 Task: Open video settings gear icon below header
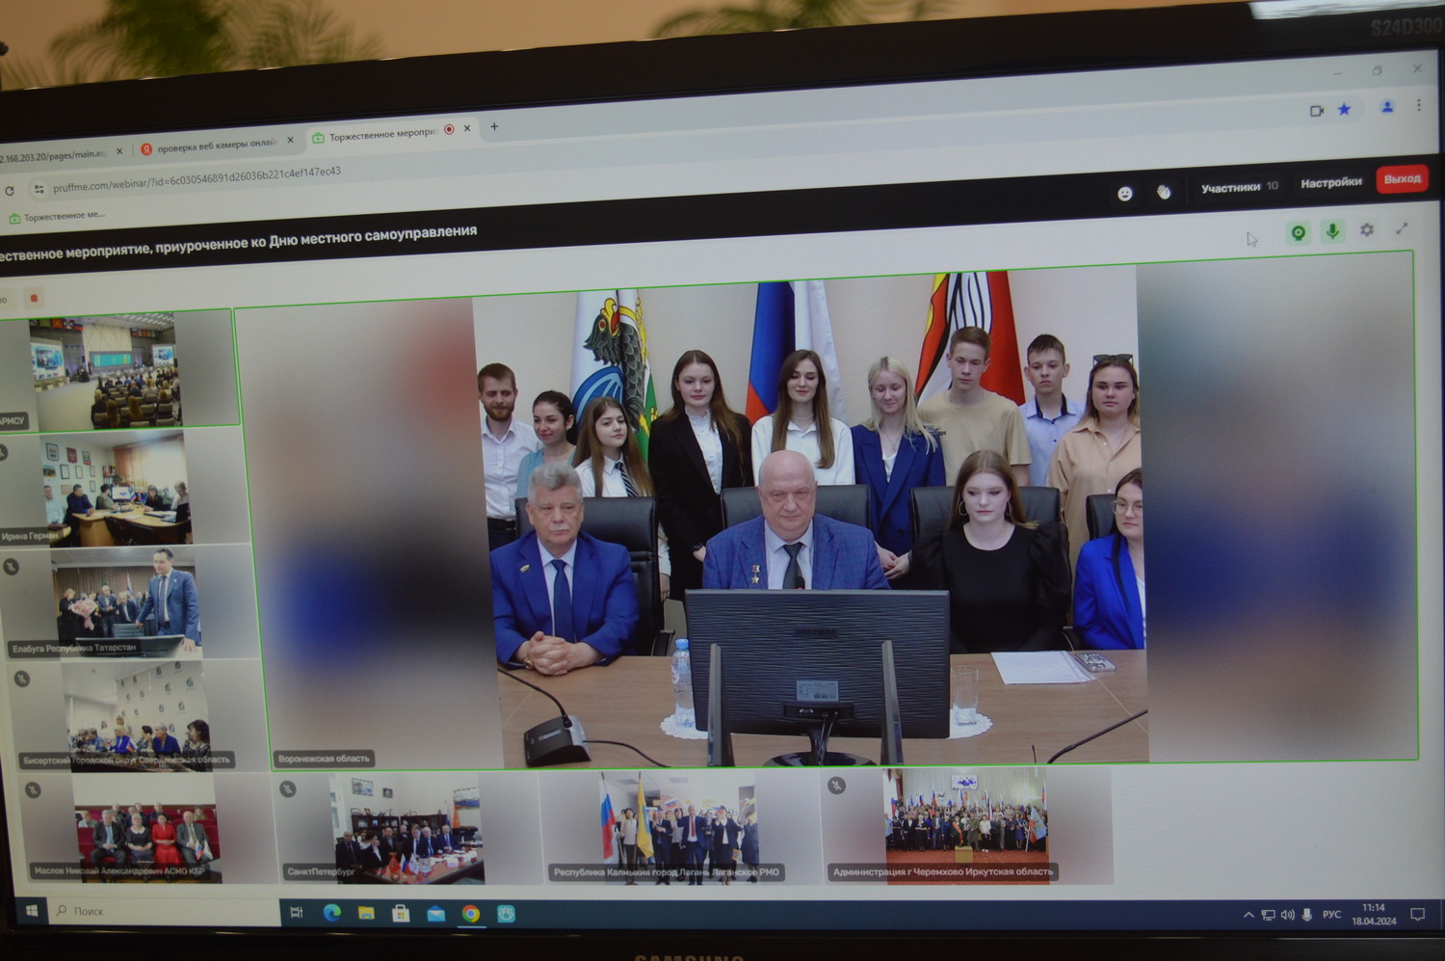point(1367,229)
